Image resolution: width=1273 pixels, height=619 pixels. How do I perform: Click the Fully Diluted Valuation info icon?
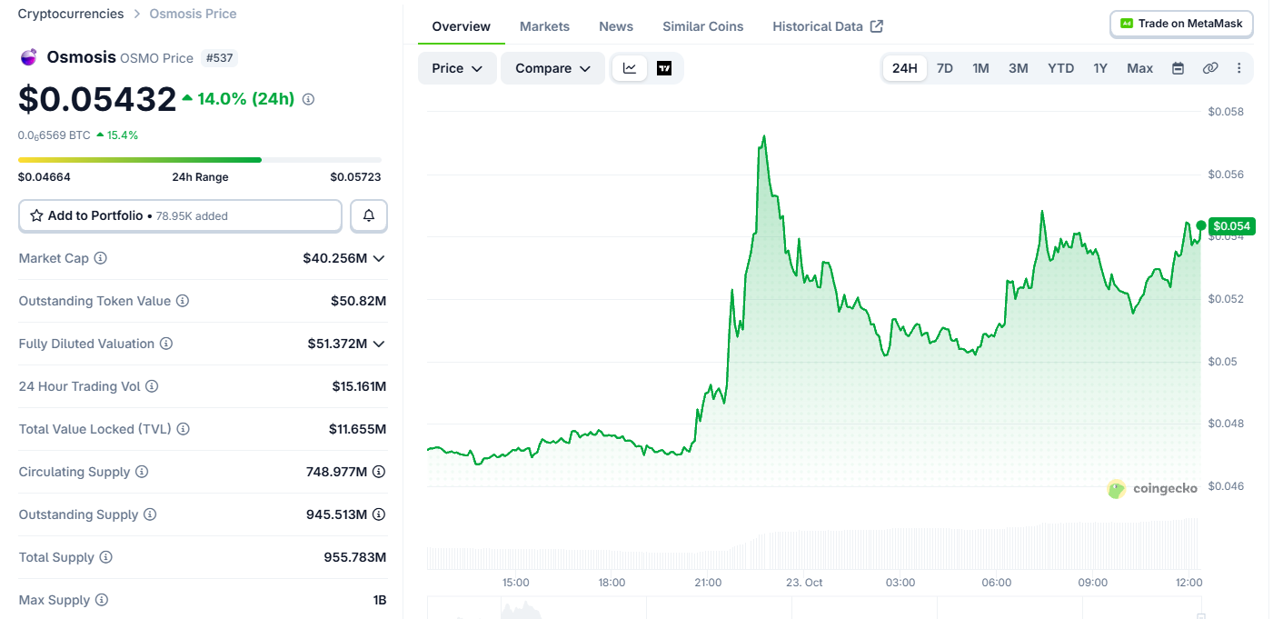pyautogui.click(x=166, y=344)
